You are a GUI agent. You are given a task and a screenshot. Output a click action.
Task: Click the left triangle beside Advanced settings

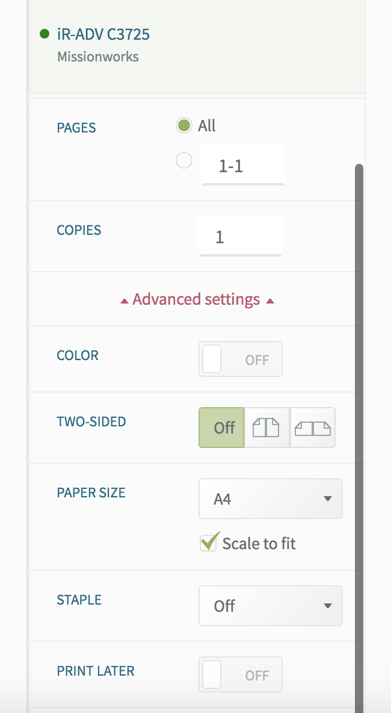124,301
